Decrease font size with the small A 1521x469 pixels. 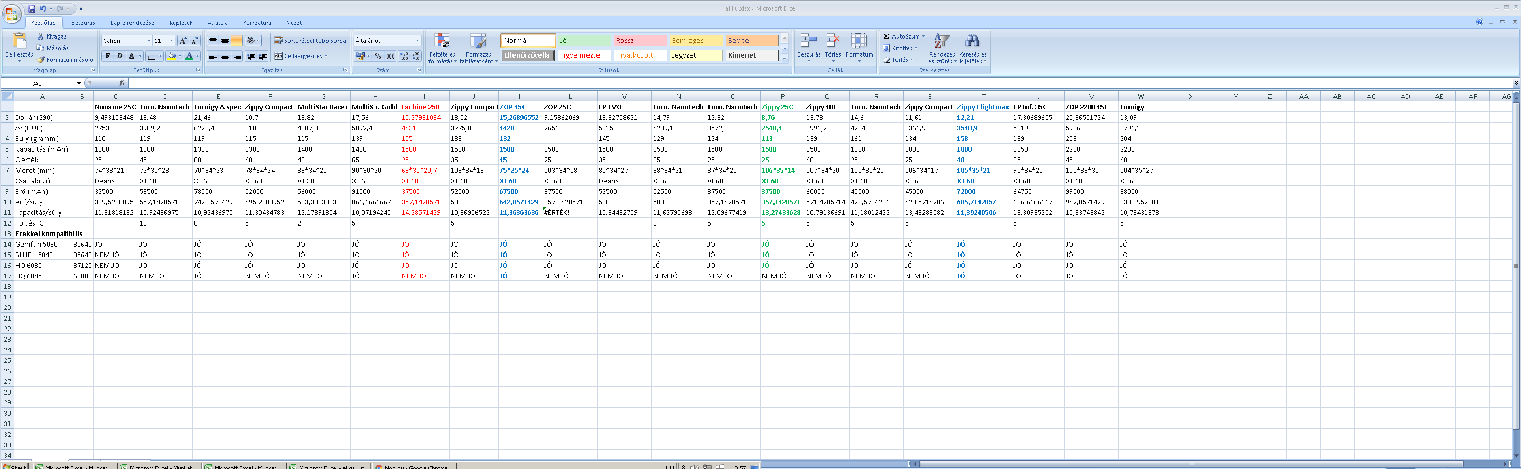[194, 41]
